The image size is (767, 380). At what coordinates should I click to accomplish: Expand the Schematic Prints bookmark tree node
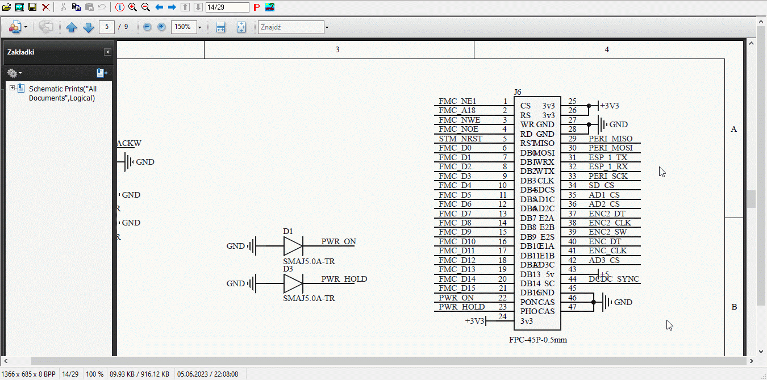(x=12, y=88)
